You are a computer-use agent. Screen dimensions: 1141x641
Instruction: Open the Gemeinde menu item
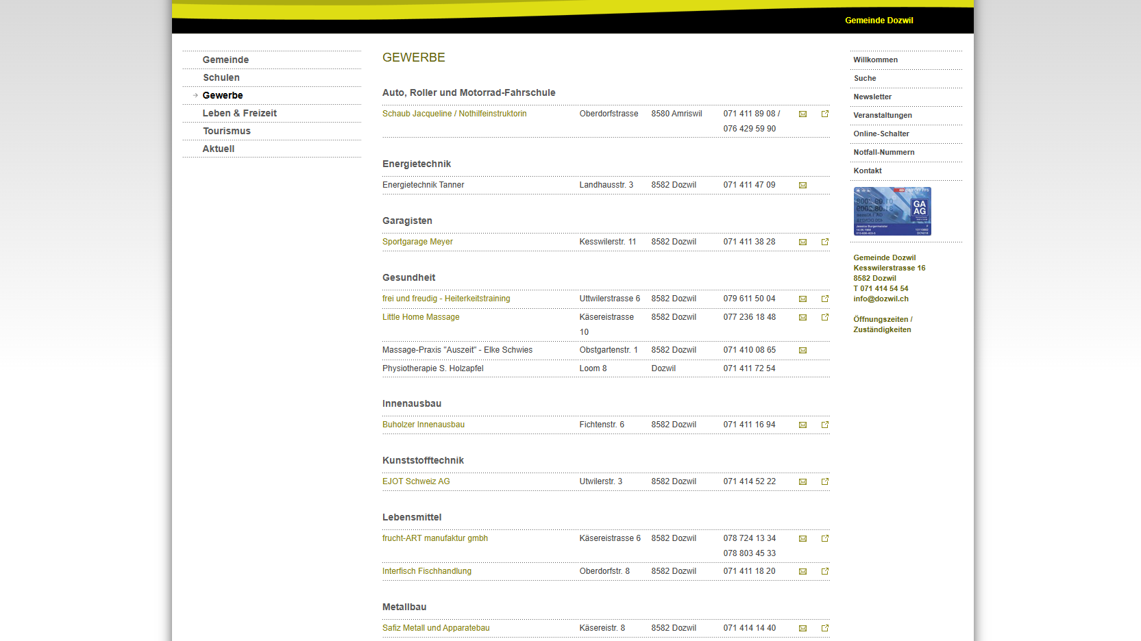(x=225, y=60)
